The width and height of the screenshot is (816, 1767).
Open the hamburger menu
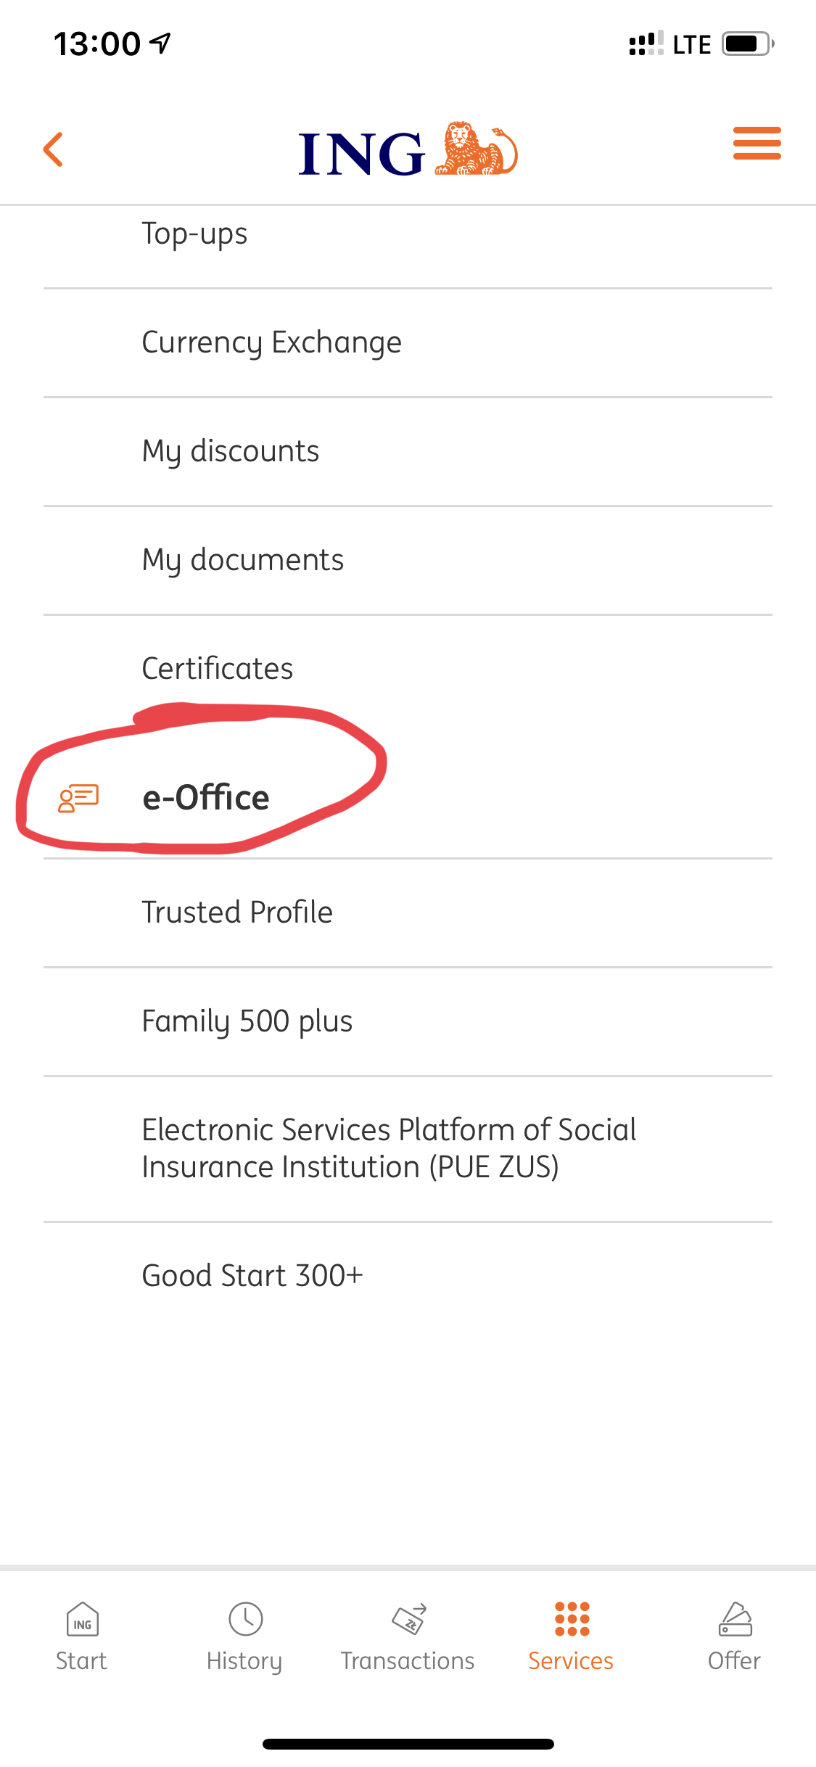click(757, 143)
